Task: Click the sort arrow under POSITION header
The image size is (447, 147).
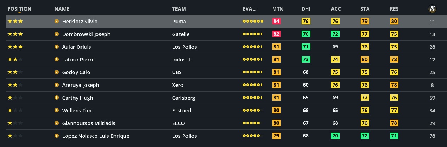Action: pyautogui.click(x=19, y=13)
